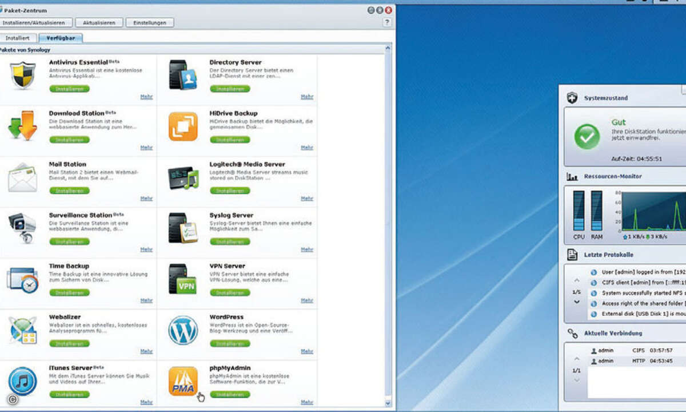Click the Systemzustand shield icon
The height and width of the screenshot is (412, 686).
point(572,98)
